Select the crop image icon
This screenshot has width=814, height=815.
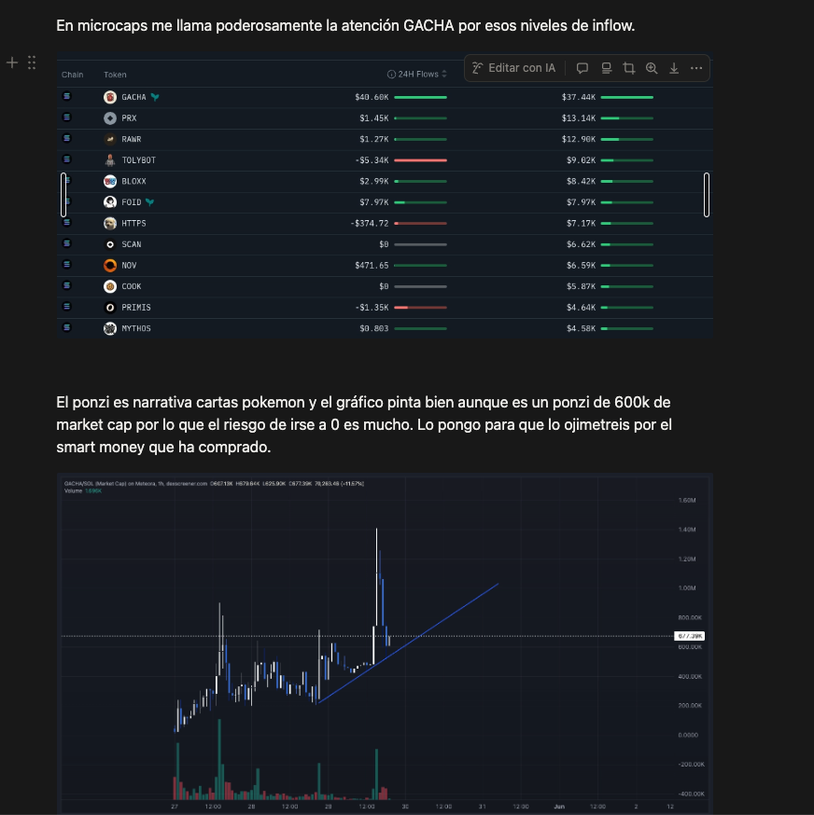coord(629,68)
